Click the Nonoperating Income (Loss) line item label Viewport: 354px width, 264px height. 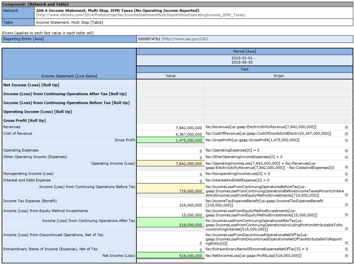tap(28, 173)
